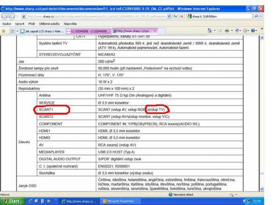The height and width of the screenshot is (205, 274).
Task: Click the Windows Start button
Action: point(12,201)
